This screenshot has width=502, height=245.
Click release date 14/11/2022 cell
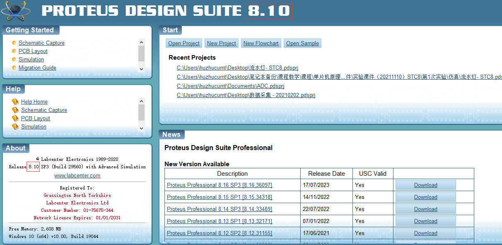pos(327,197)
